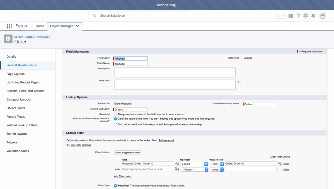This screenshot has height=189, width=334.
Task: Click Insert Suggested Criteria button
Action: 128,153
